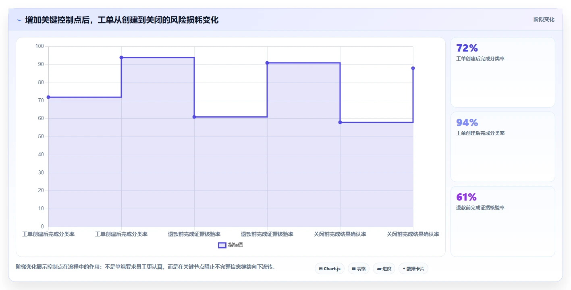This screenshot has width=571, height=290.
Task: Click the chart data point at value 72
Action: [48, 97]
